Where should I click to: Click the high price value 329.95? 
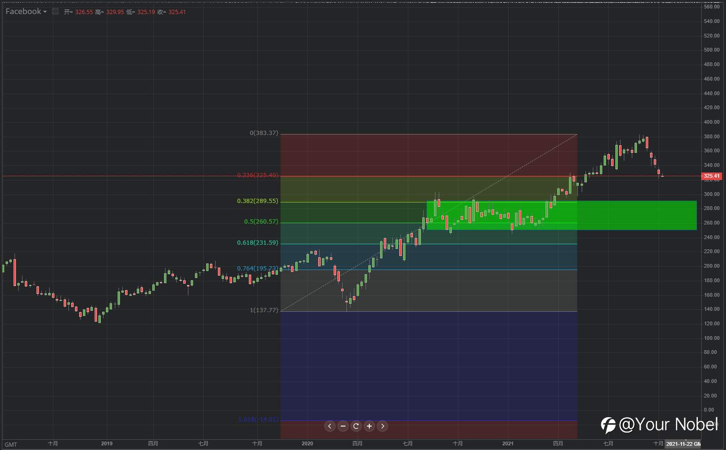(x=115, y=12)
